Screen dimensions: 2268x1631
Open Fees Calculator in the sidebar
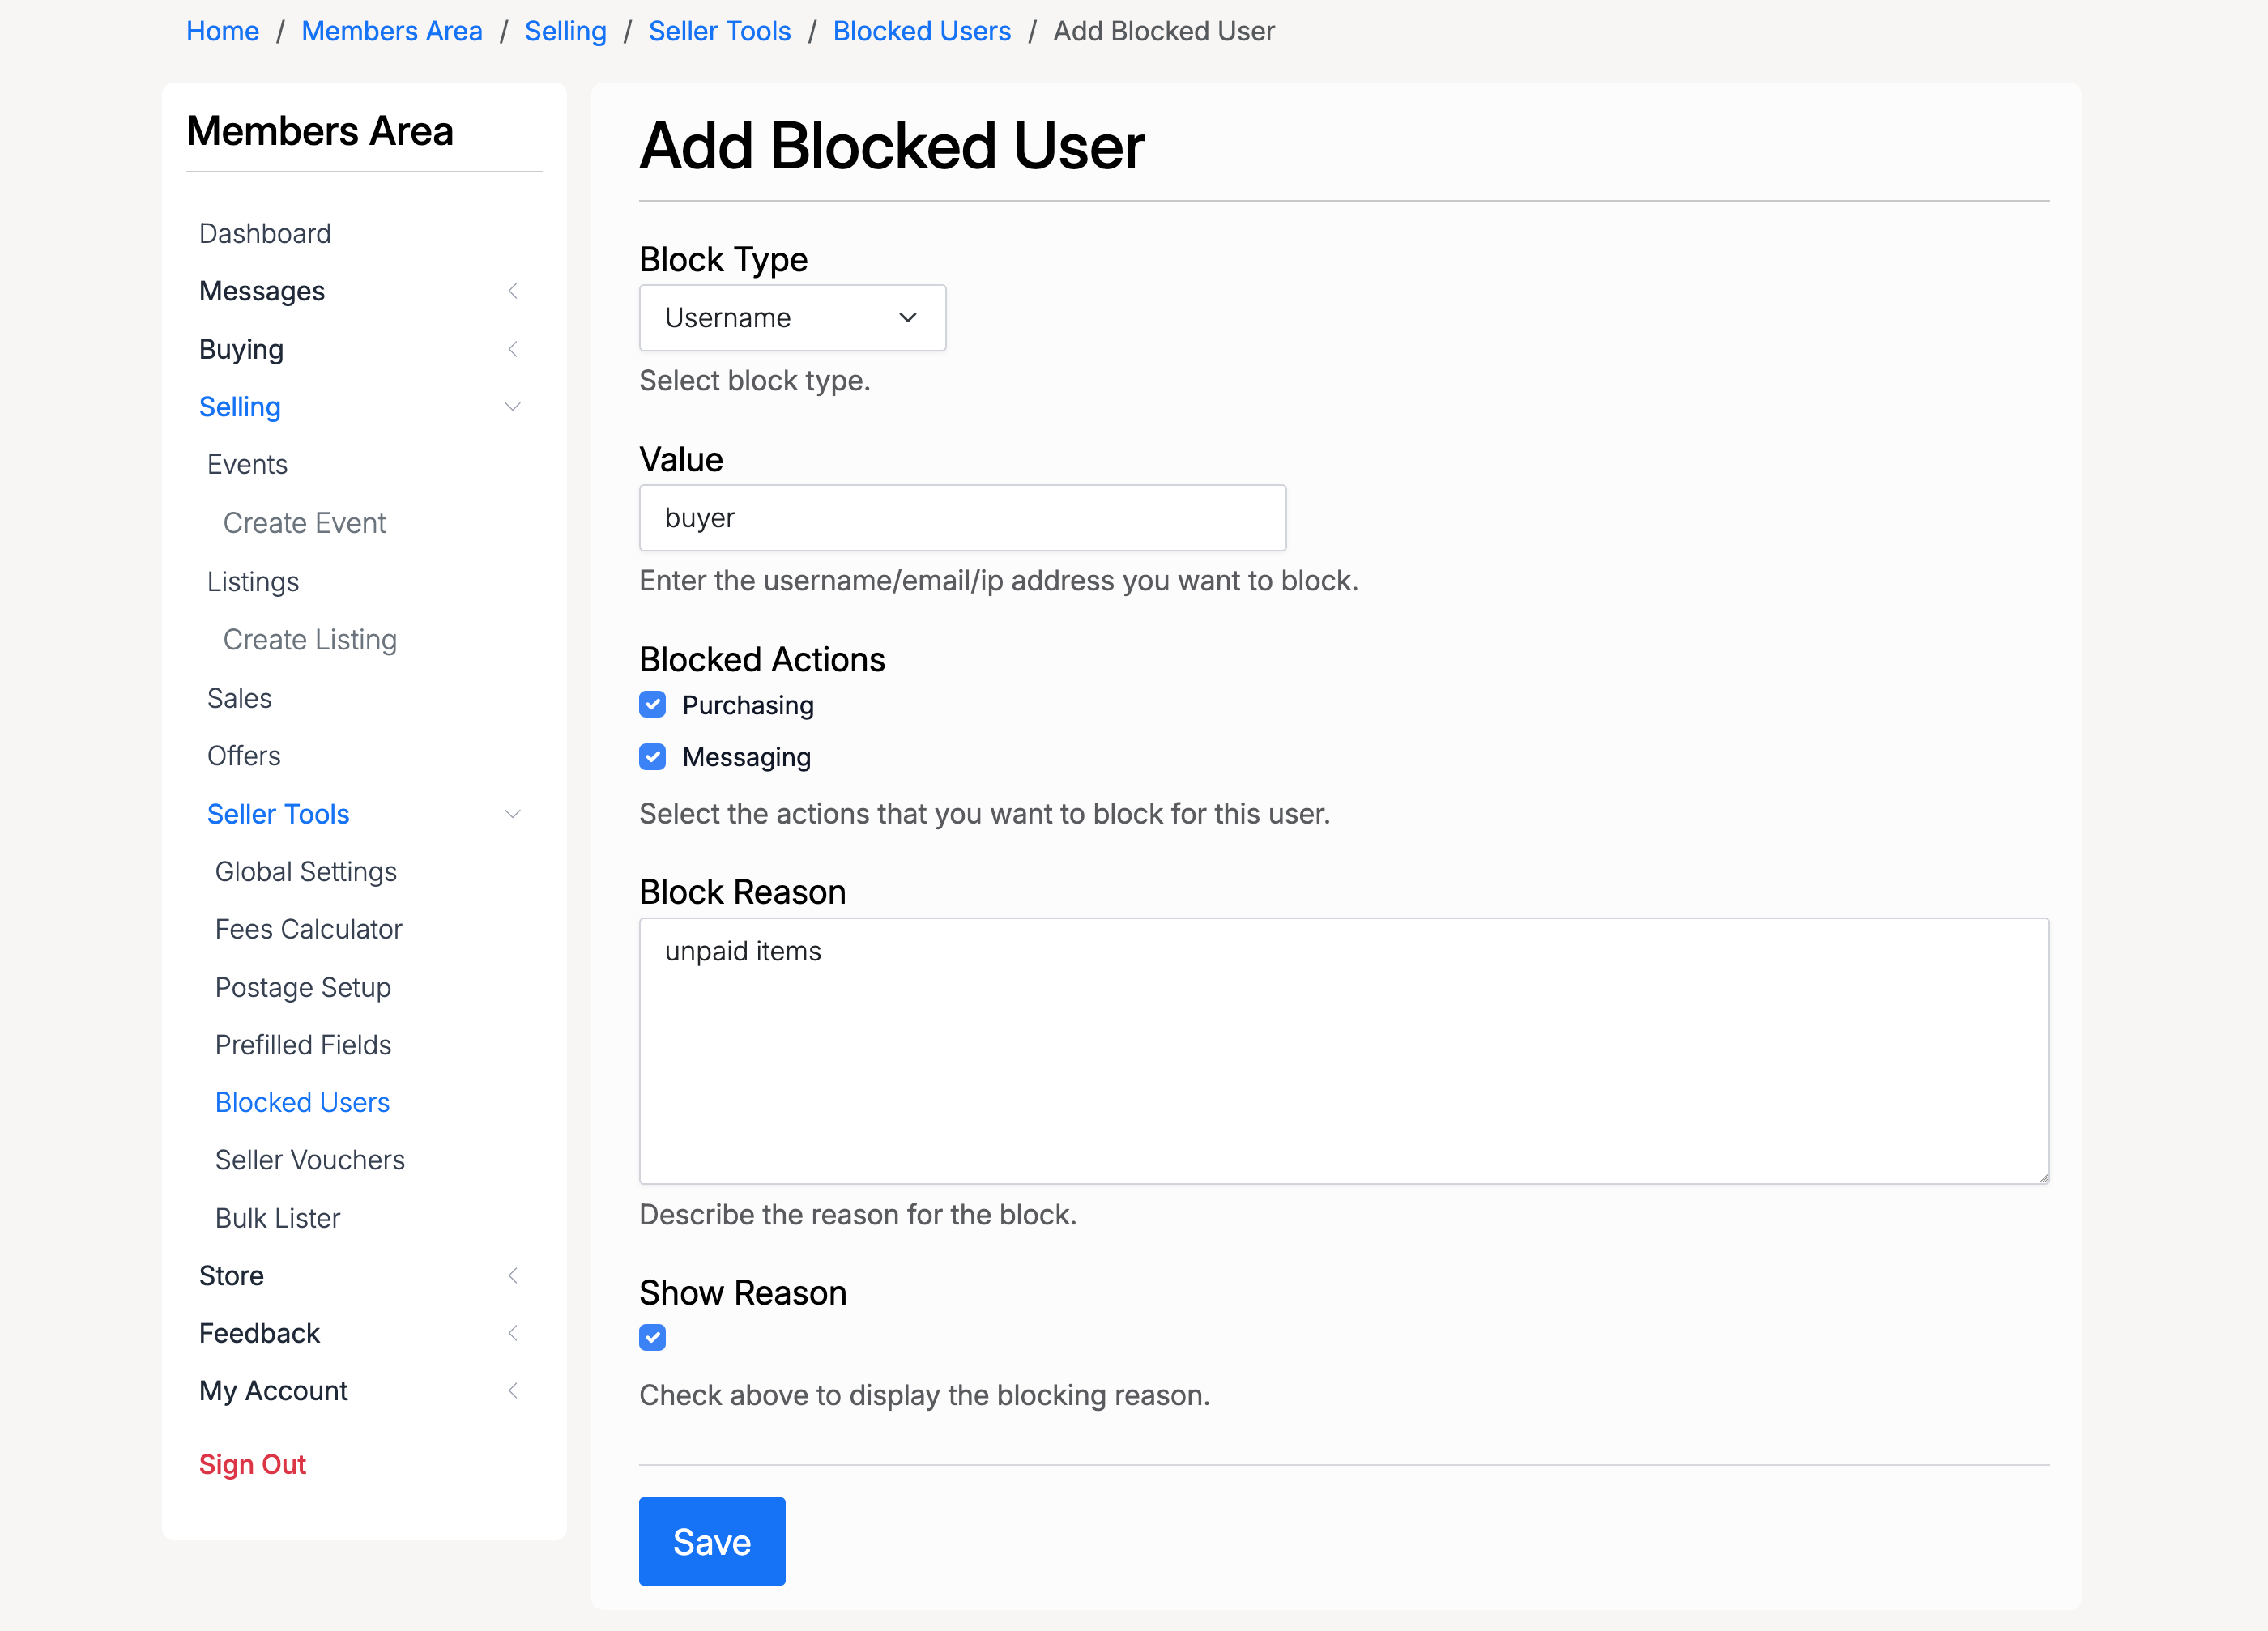click(309, 929)
